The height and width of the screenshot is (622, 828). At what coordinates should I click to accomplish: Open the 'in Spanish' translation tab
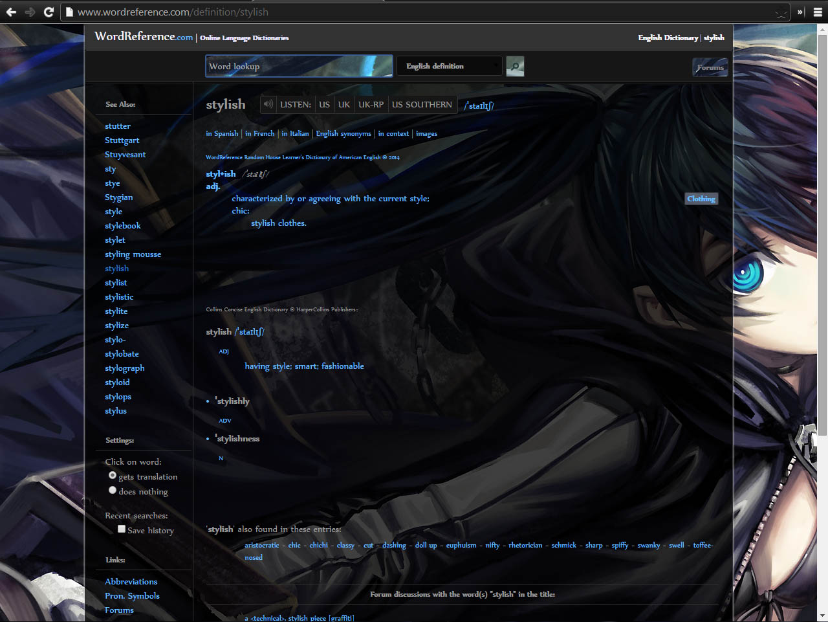click(222, 133)
